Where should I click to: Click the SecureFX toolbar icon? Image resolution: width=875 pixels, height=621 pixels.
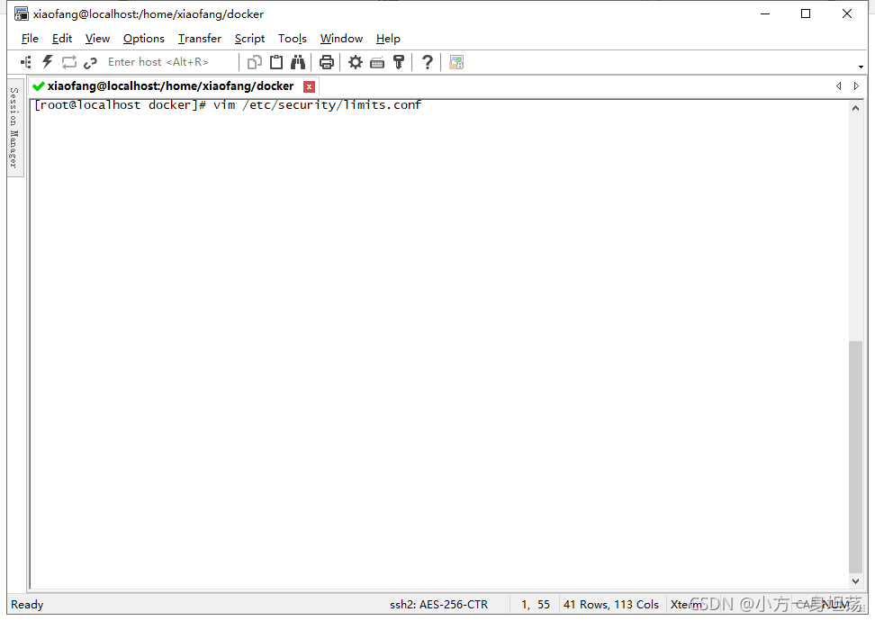point(456,62)
